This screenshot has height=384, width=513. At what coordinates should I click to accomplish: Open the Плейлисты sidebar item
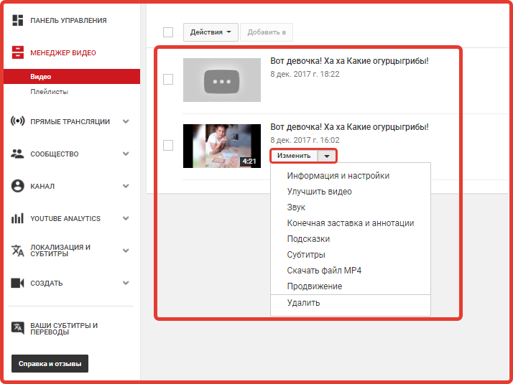pos(49,91)
